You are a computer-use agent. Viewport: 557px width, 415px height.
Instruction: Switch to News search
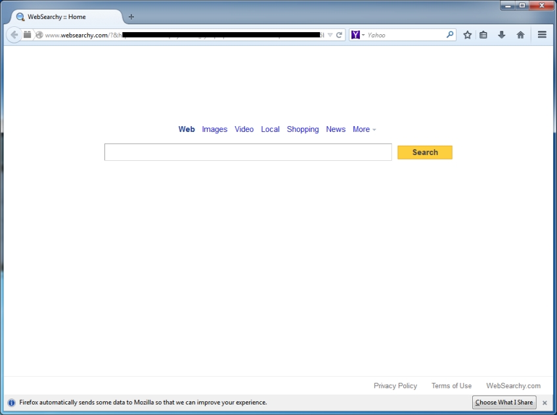tap(336, 129)
